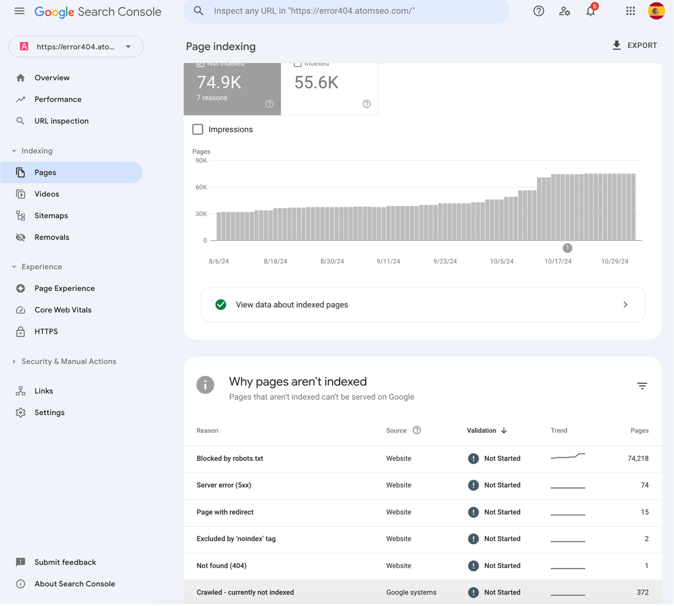Click the green checkmark on indexed pages card
This screenshot has height=606, width=674.
(221, 305)
